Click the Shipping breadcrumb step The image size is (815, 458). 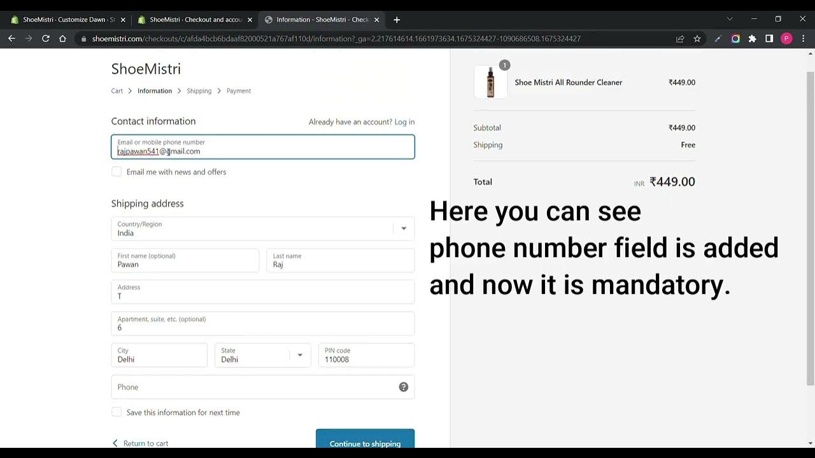point(199,91)
